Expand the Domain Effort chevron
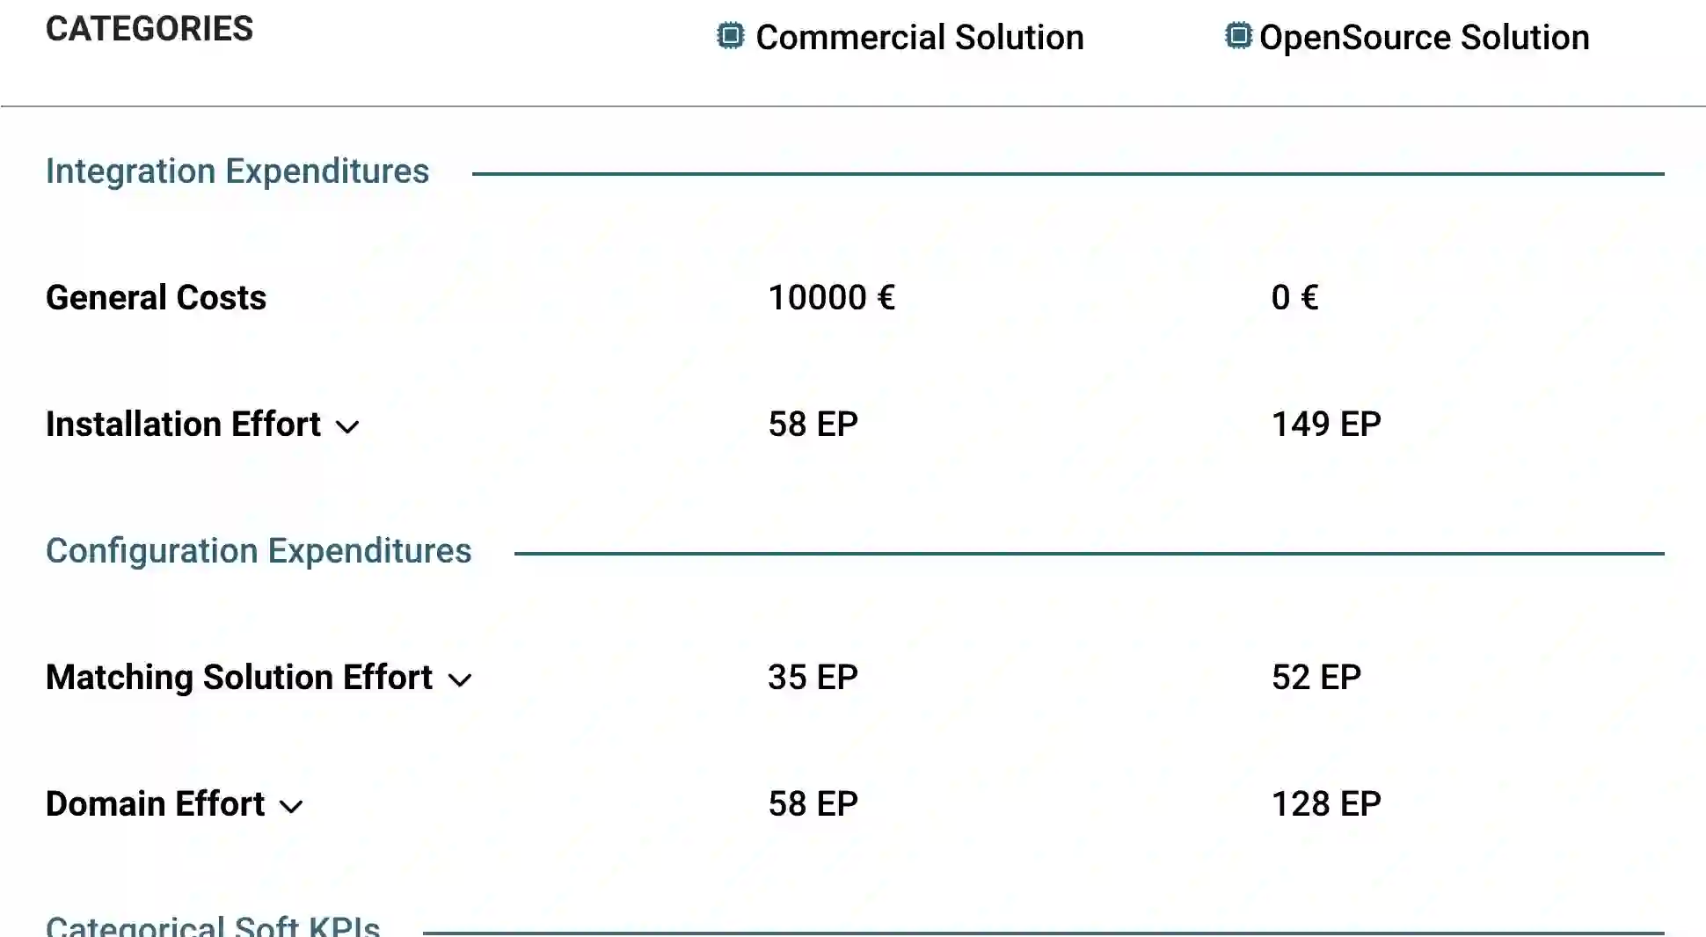The height and width of the screenshot is (937, 1706). click(291, 807)
